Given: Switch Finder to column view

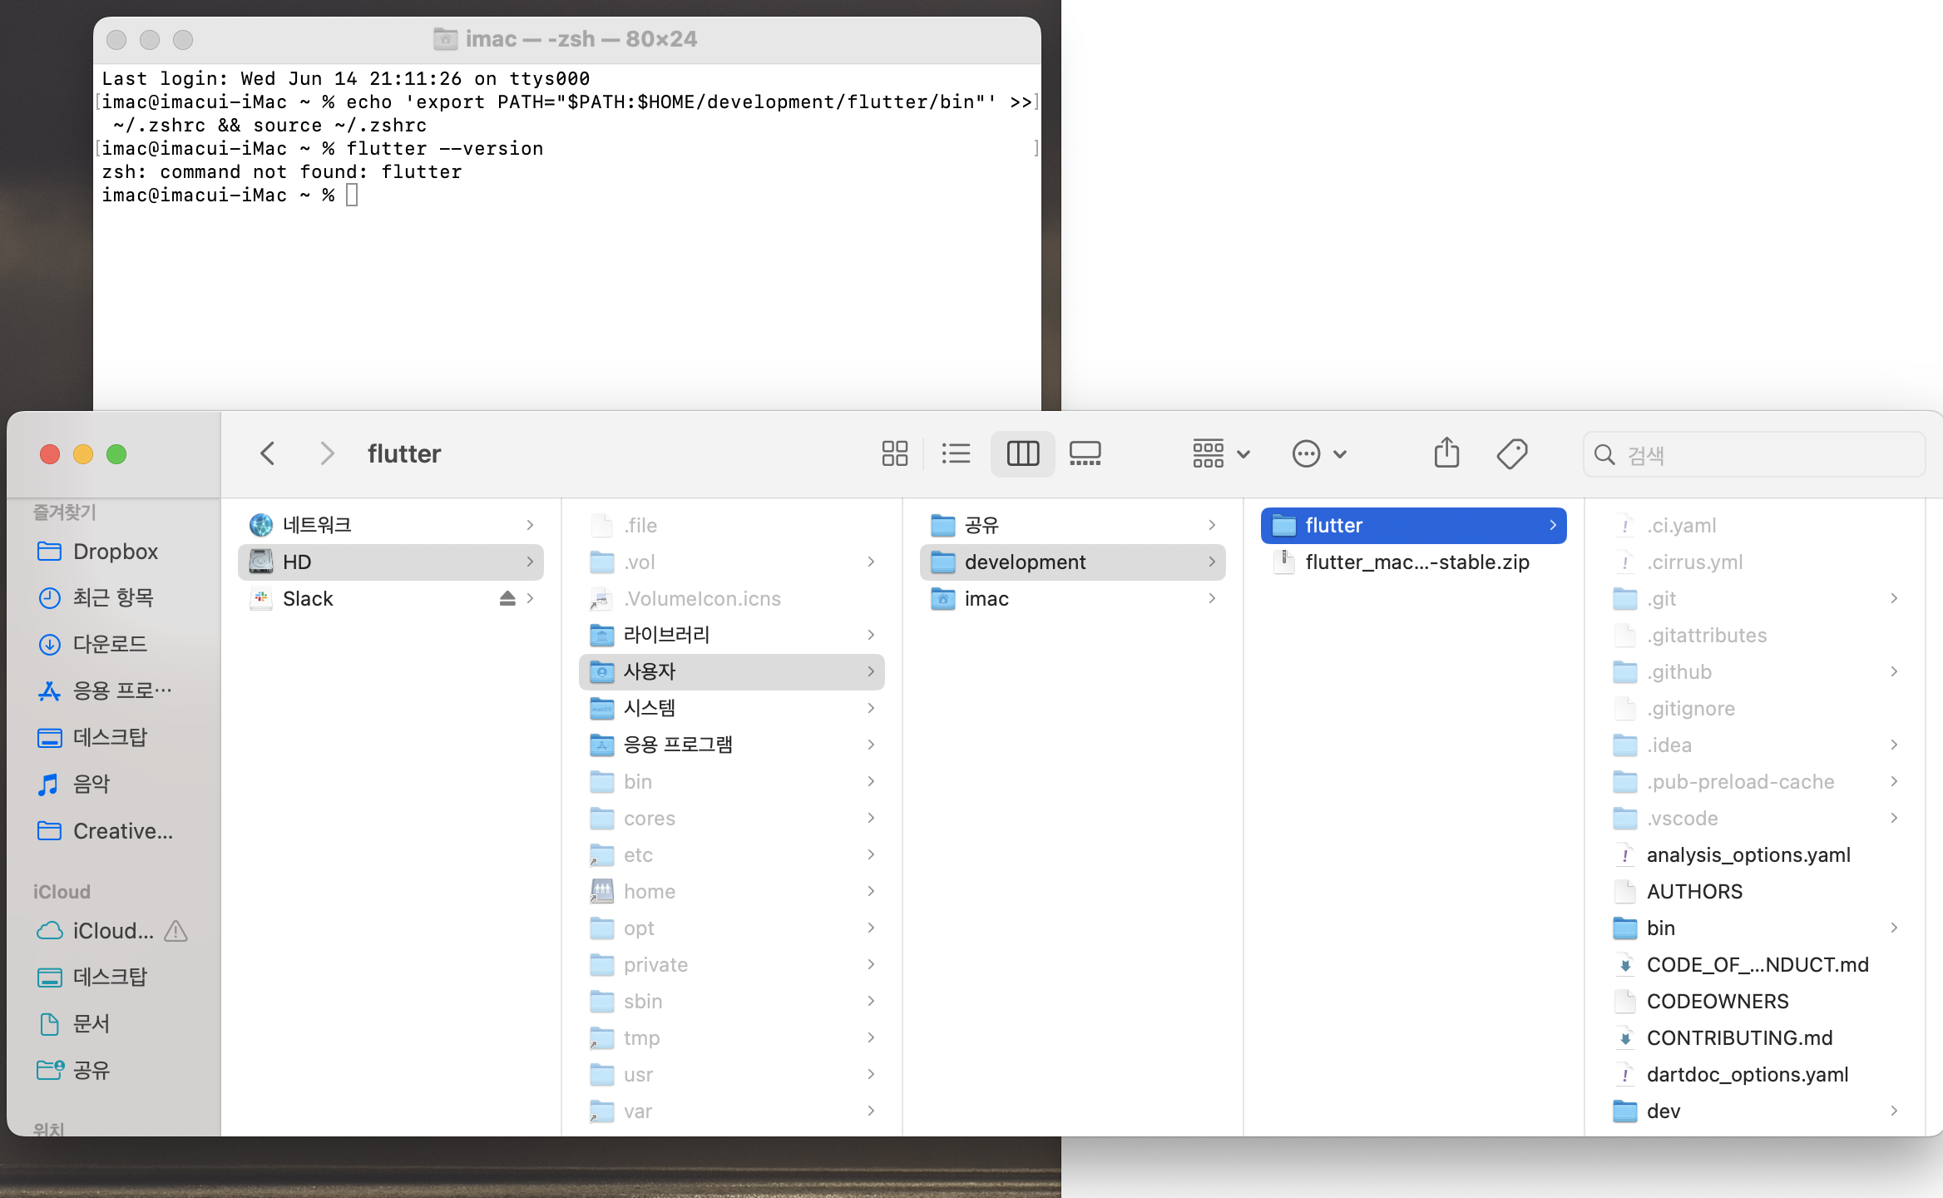Looking at the screenshot, I should coord(1023,453).
